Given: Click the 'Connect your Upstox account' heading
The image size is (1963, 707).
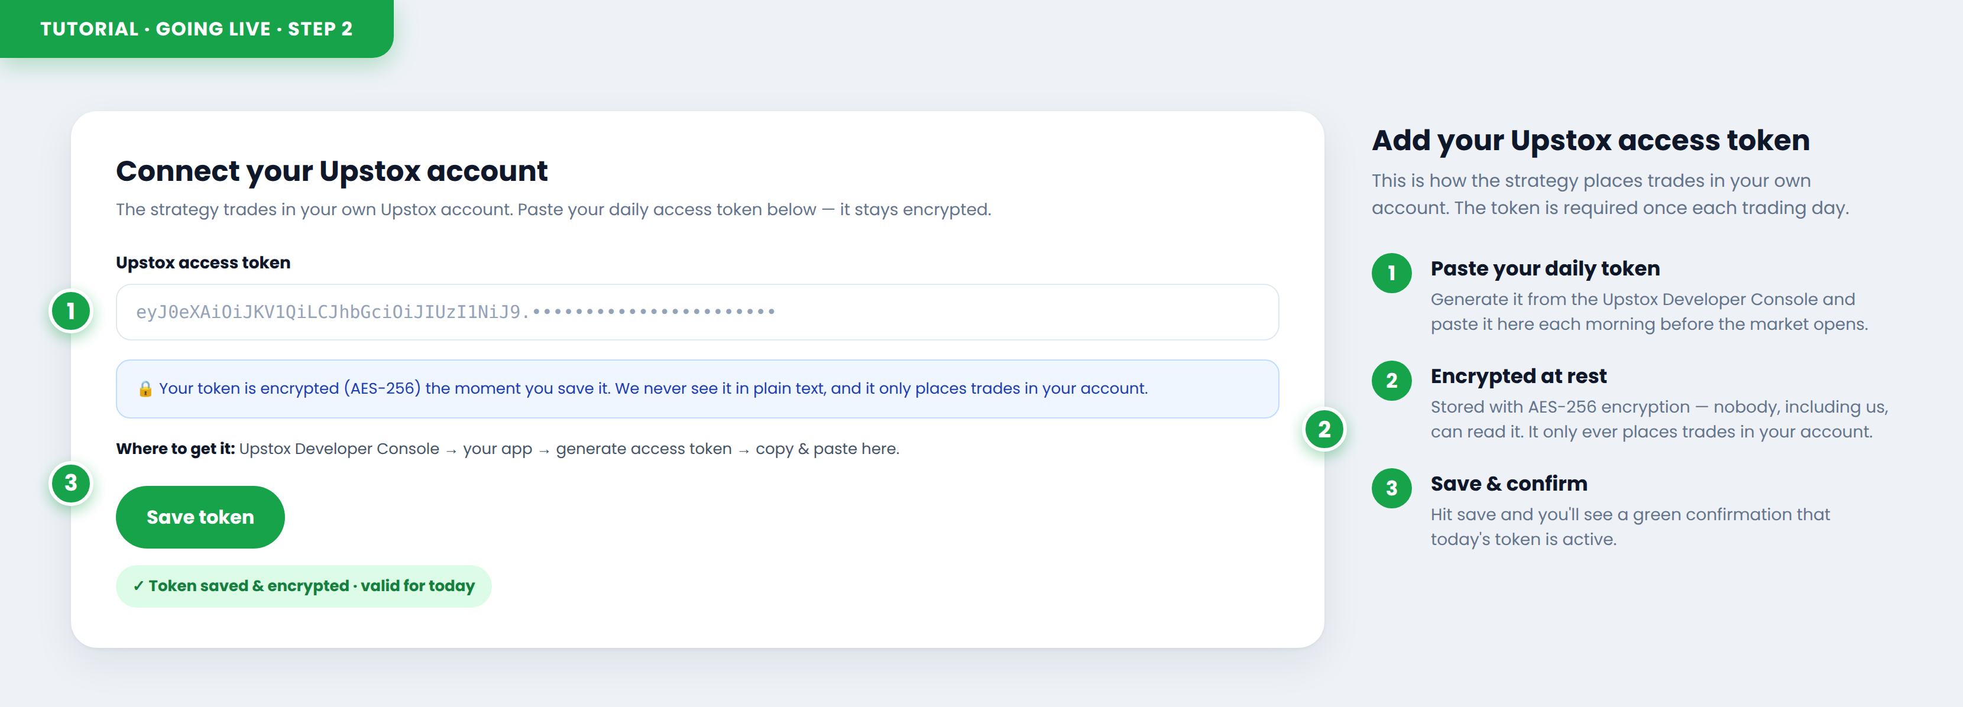Looking at the screenshot, I should point(332,171).
